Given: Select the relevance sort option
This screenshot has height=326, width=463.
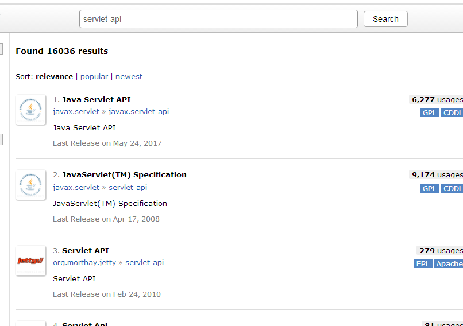Looking at the screenshot, I should coord(54,77).
